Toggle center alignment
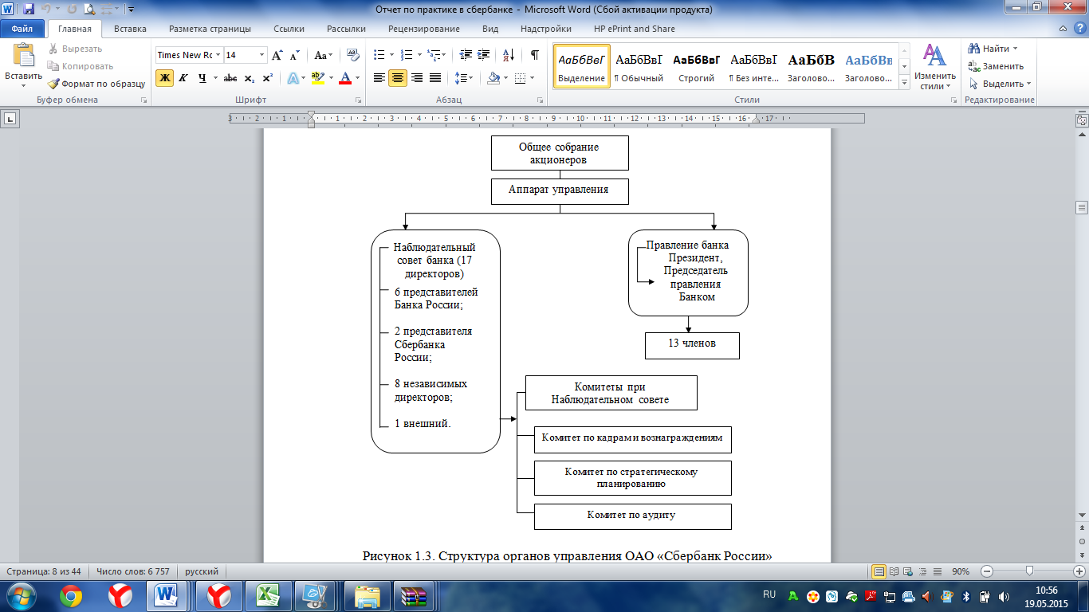1089x612 pixels. [398, 78]
